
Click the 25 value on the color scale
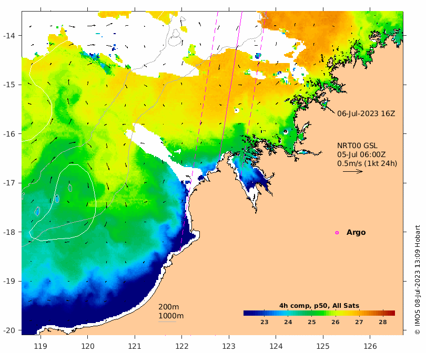click(x=312, y=323)
